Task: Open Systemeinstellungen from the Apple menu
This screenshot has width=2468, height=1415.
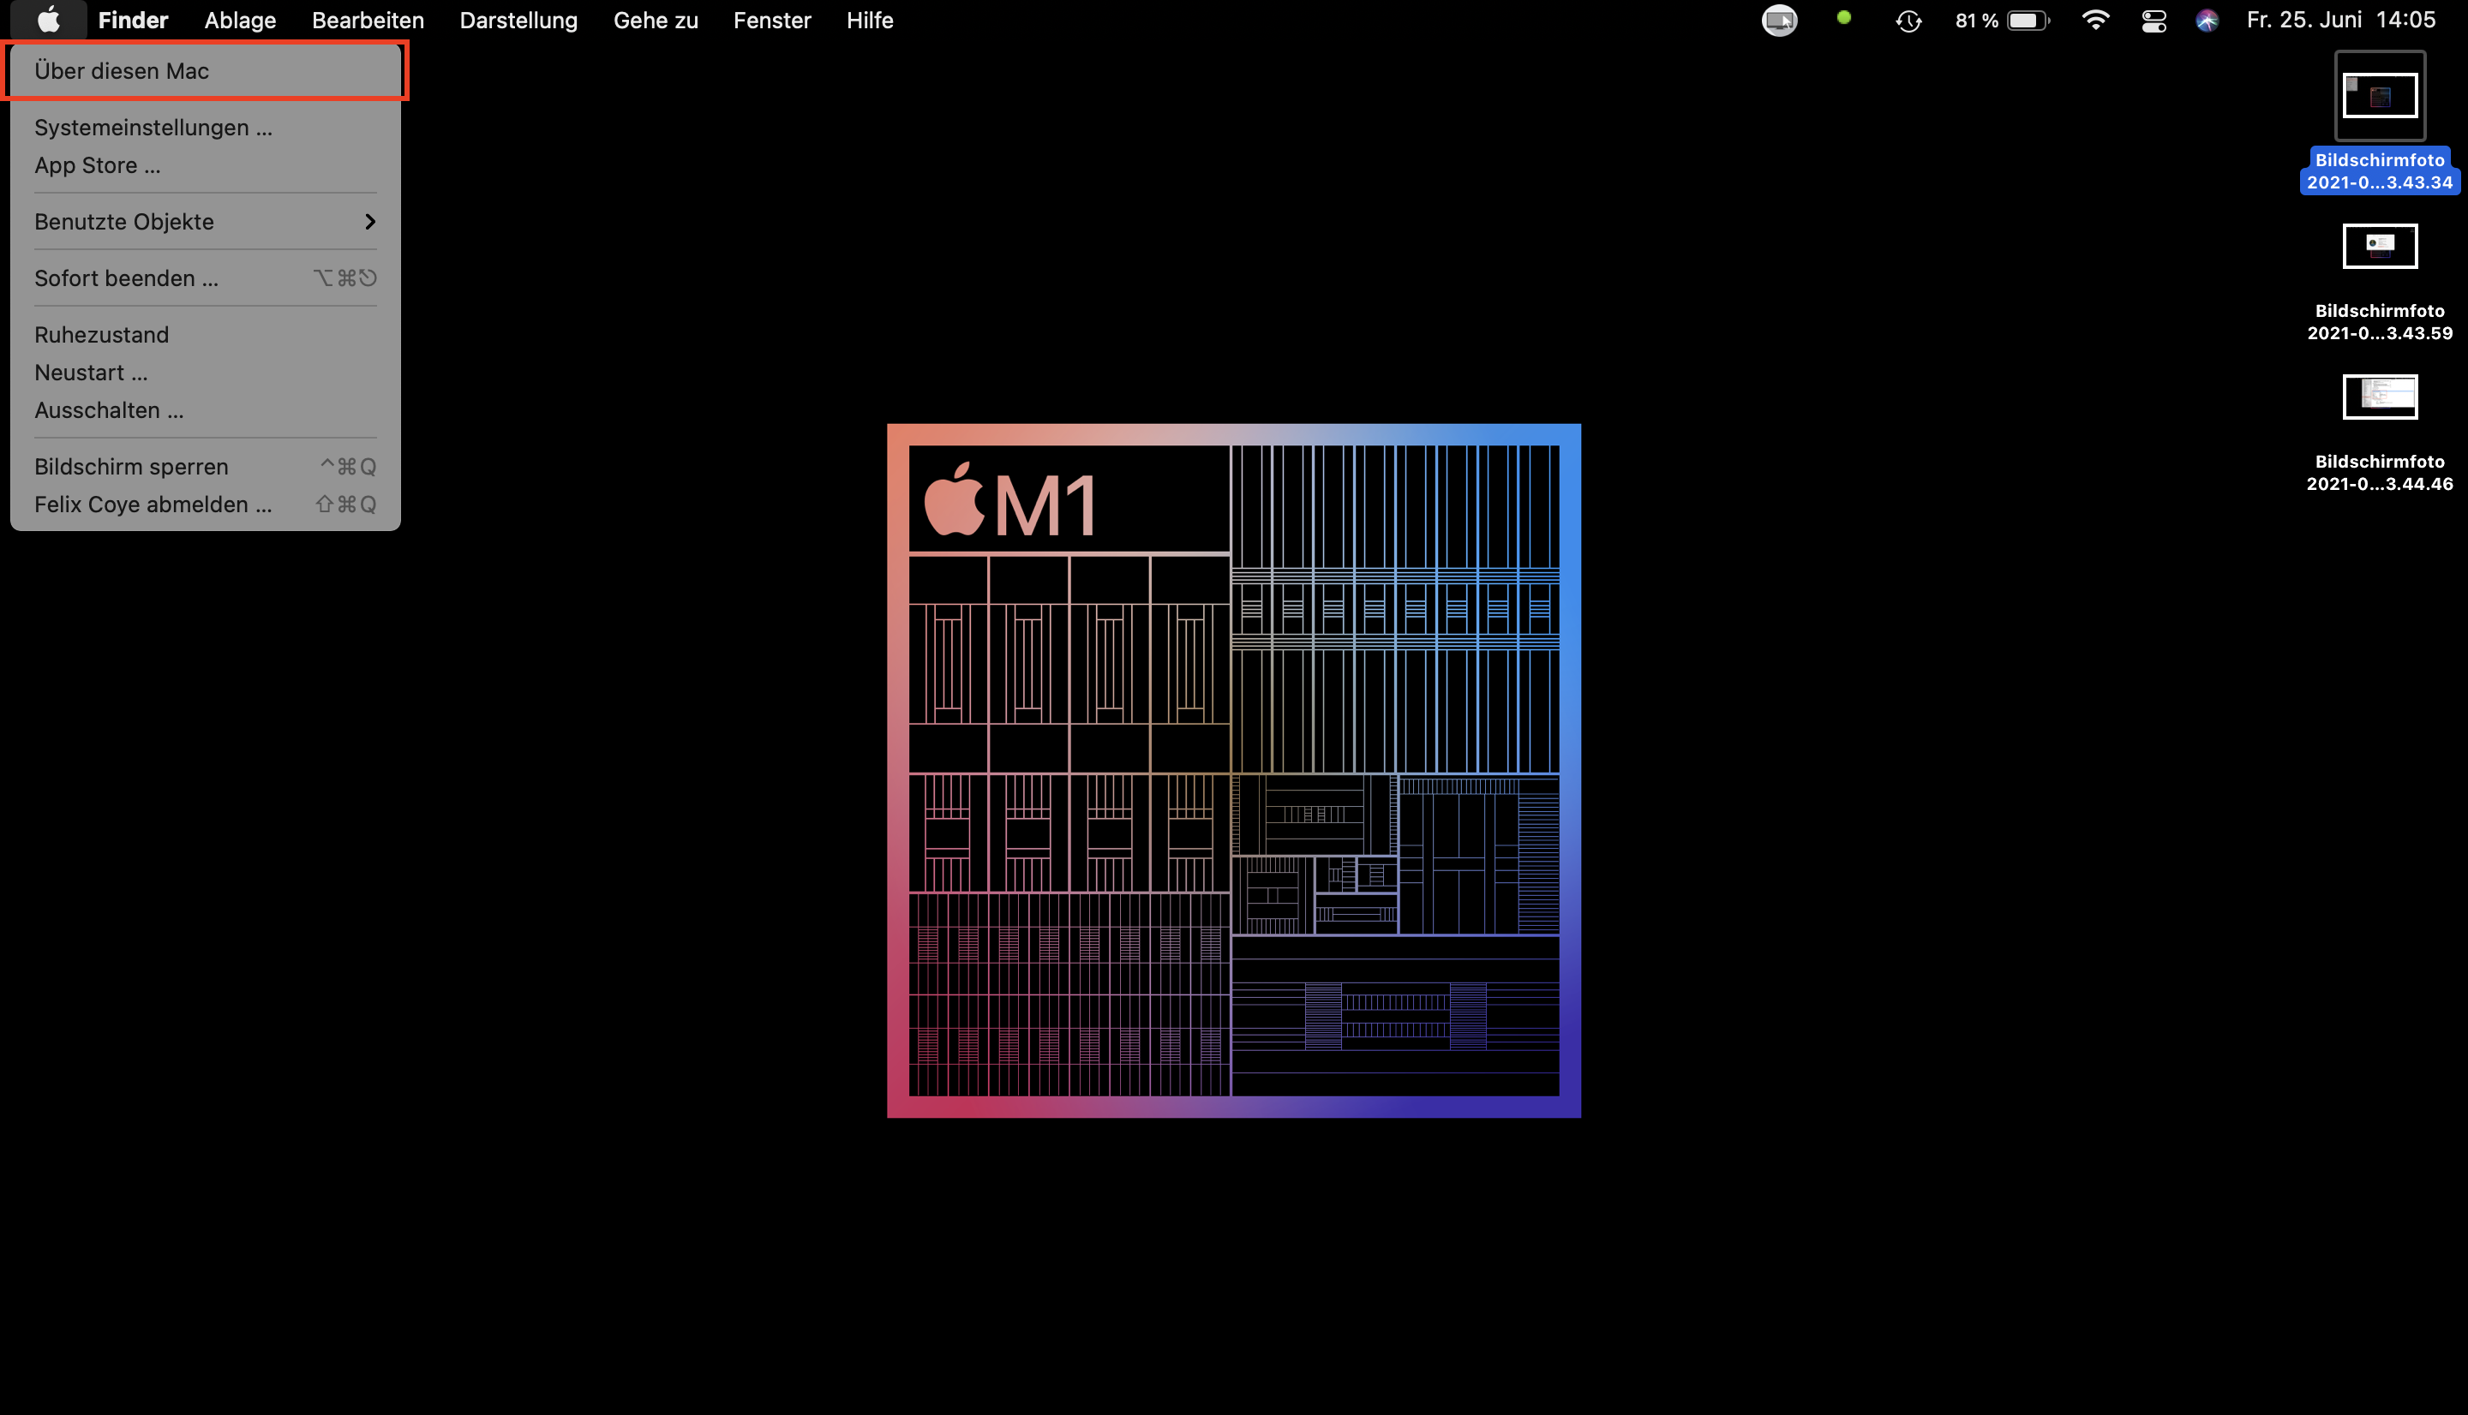Action: (x=153, y=128)
